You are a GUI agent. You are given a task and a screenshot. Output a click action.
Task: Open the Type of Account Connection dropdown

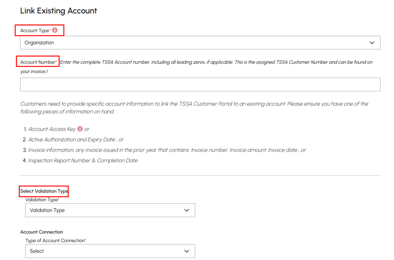pyautogui.click(x=110, y=251)
